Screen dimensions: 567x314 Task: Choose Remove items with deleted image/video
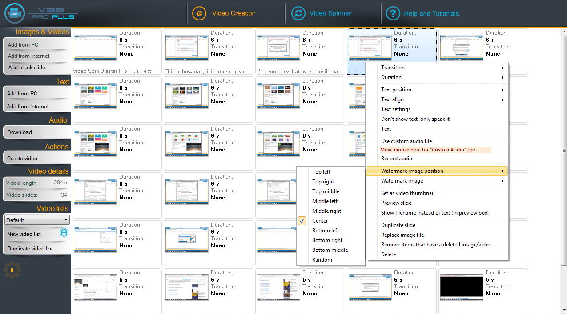(436, 245)
